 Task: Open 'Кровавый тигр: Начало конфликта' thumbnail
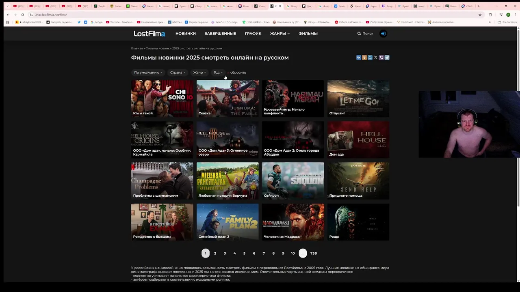click(293, 99)
